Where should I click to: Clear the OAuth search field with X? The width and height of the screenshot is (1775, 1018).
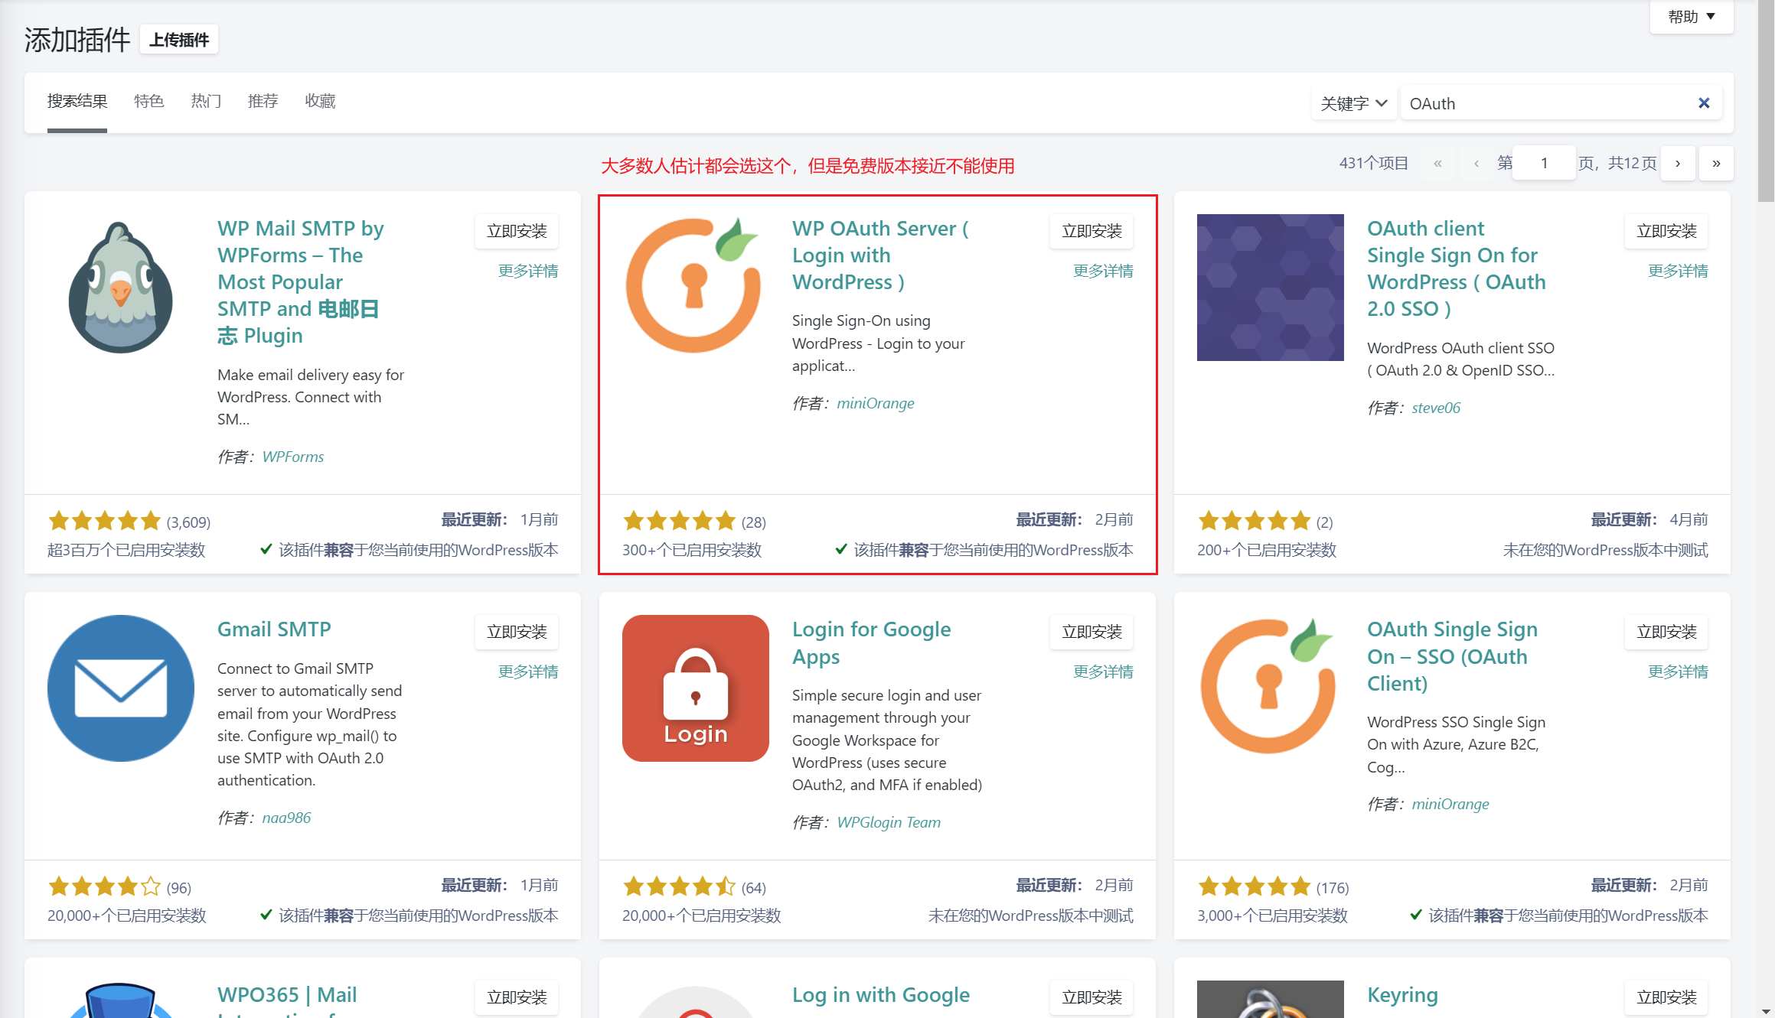[1704, 103]
